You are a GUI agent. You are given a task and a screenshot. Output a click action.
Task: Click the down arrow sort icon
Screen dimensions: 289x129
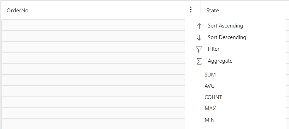(x=199, y=37)
